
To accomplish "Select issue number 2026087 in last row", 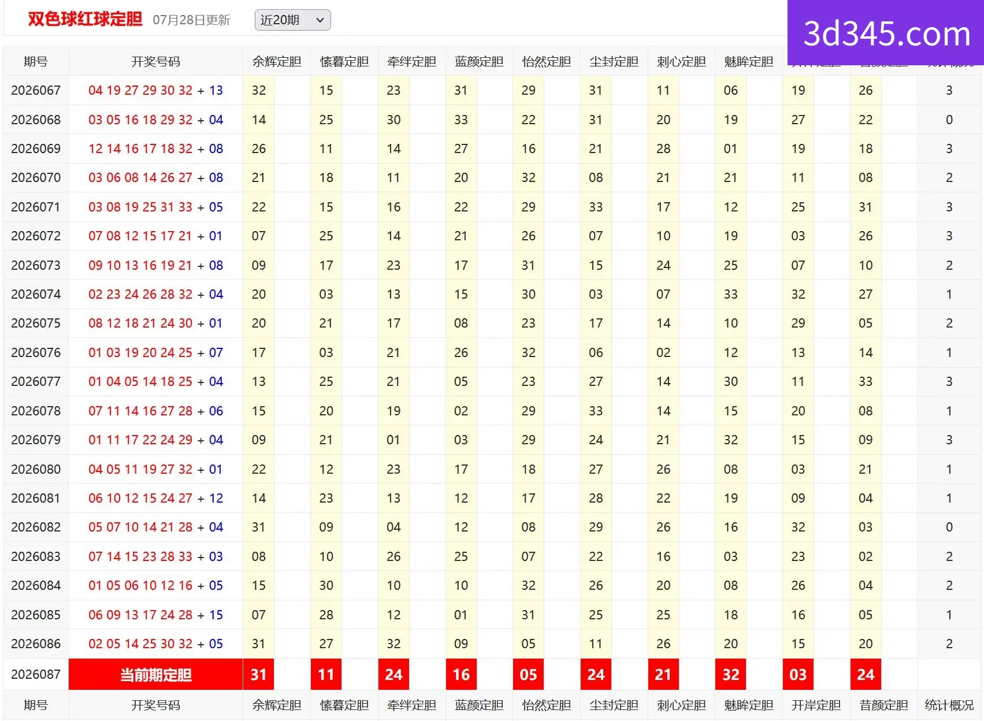I will pos(36,674).
